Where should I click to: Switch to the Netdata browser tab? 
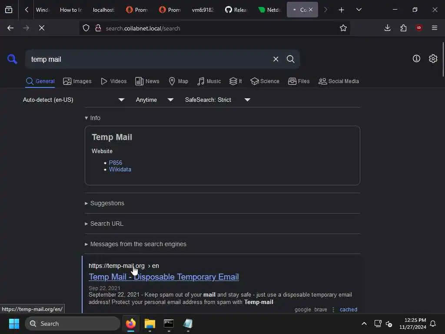point(269,10)
